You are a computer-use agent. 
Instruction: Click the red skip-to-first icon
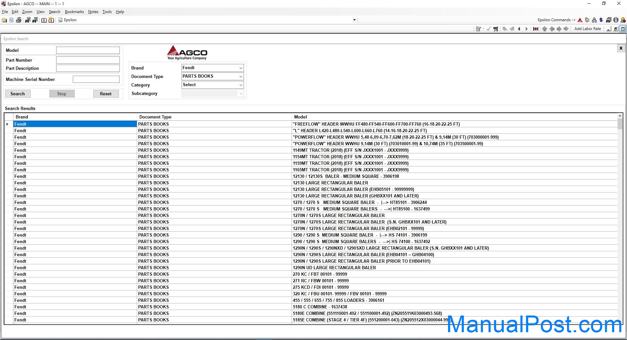point(536,29)
